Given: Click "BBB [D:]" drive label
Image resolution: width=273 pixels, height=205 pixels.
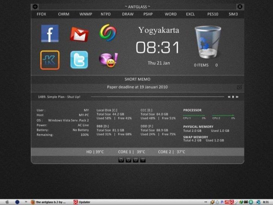Looking at the screenshot, I should click(x=103, y=126).
